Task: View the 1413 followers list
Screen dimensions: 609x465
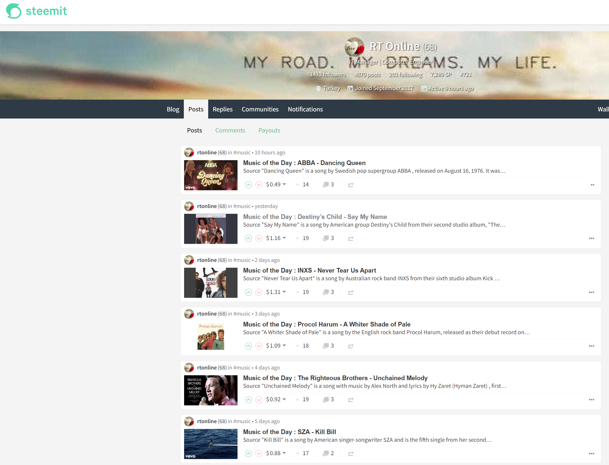Action: pos(328,75)
